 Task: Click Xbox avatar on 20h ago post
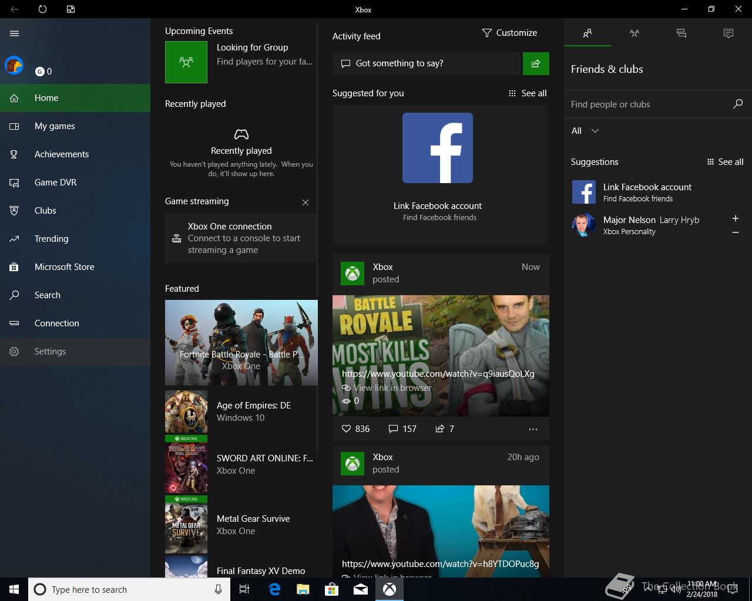pyautogui.click(x=352, y=464)
